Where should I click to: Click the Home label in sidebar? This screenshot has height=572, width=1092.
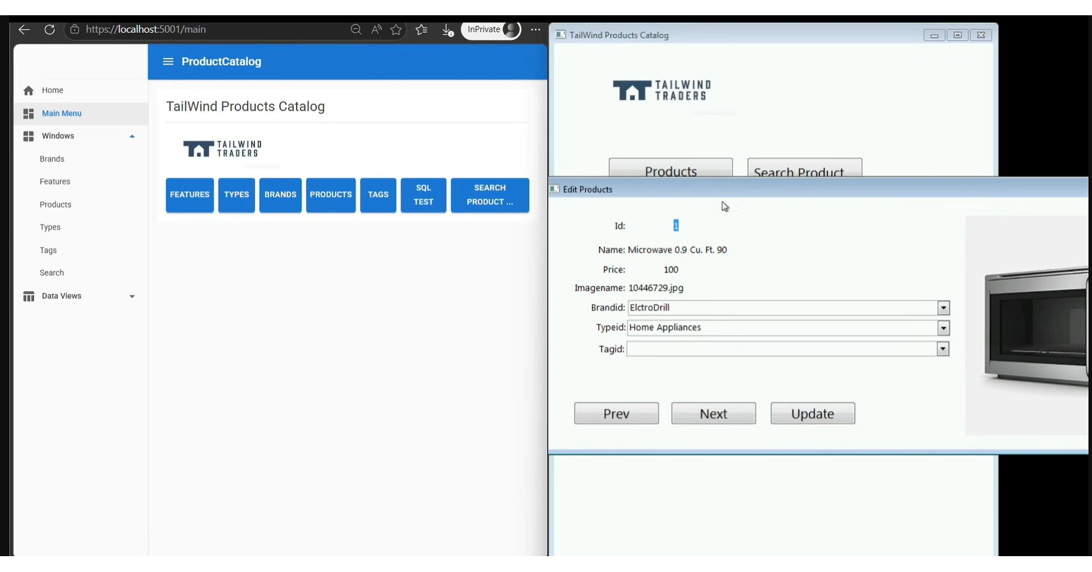pyautogui.click(x=53, y=90)
